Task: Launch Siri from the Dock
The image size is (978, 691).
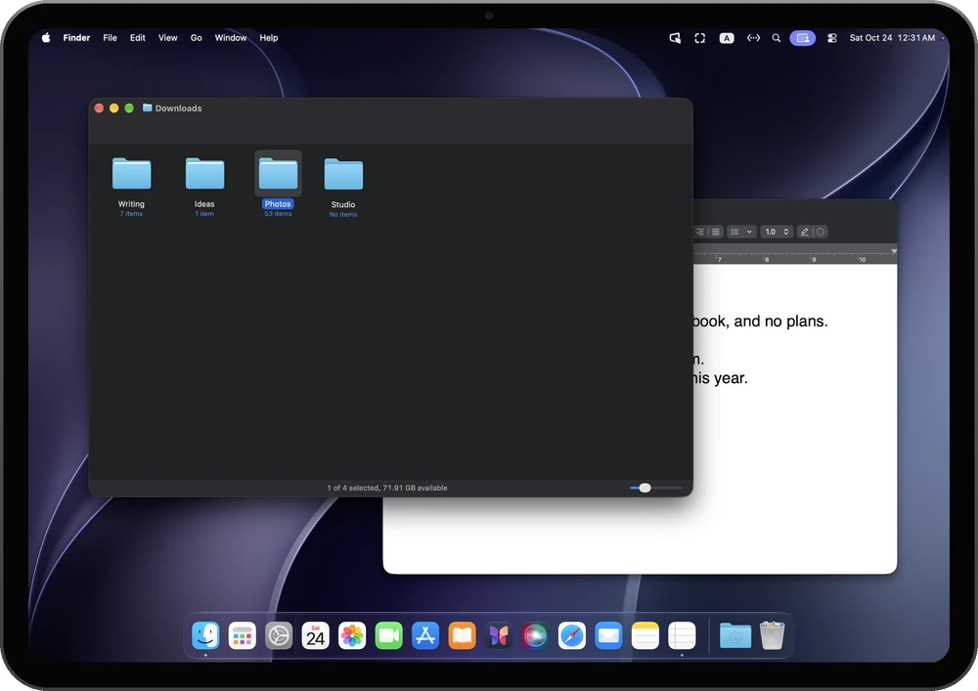Action: [x=535, y=635]
